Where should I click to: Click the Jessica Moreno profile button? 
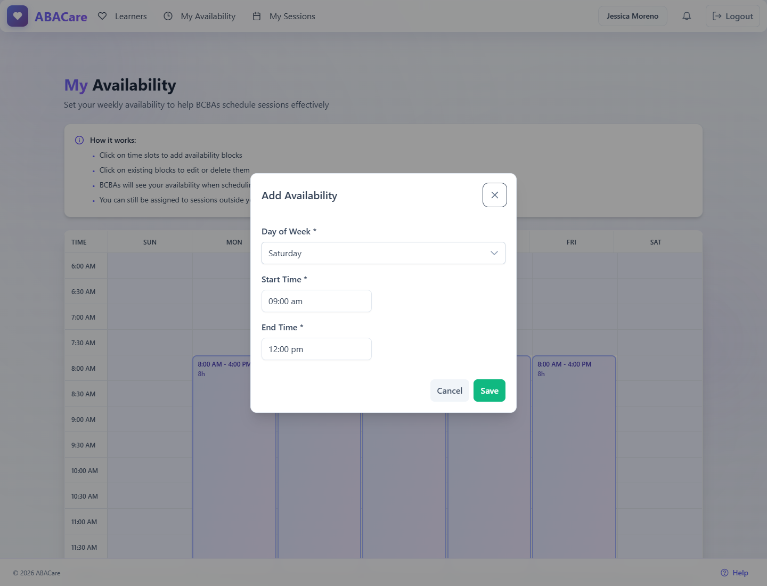pos(633,16)
